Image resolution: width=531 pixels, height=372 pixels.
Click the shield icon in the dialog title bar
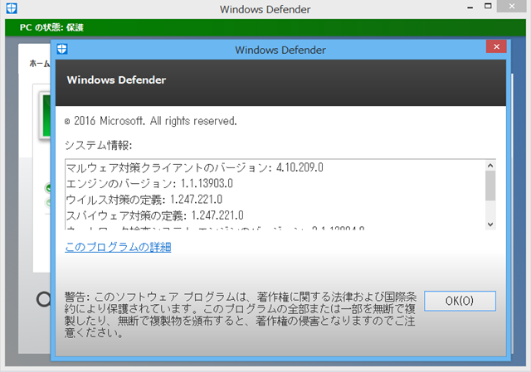[62, 49]
